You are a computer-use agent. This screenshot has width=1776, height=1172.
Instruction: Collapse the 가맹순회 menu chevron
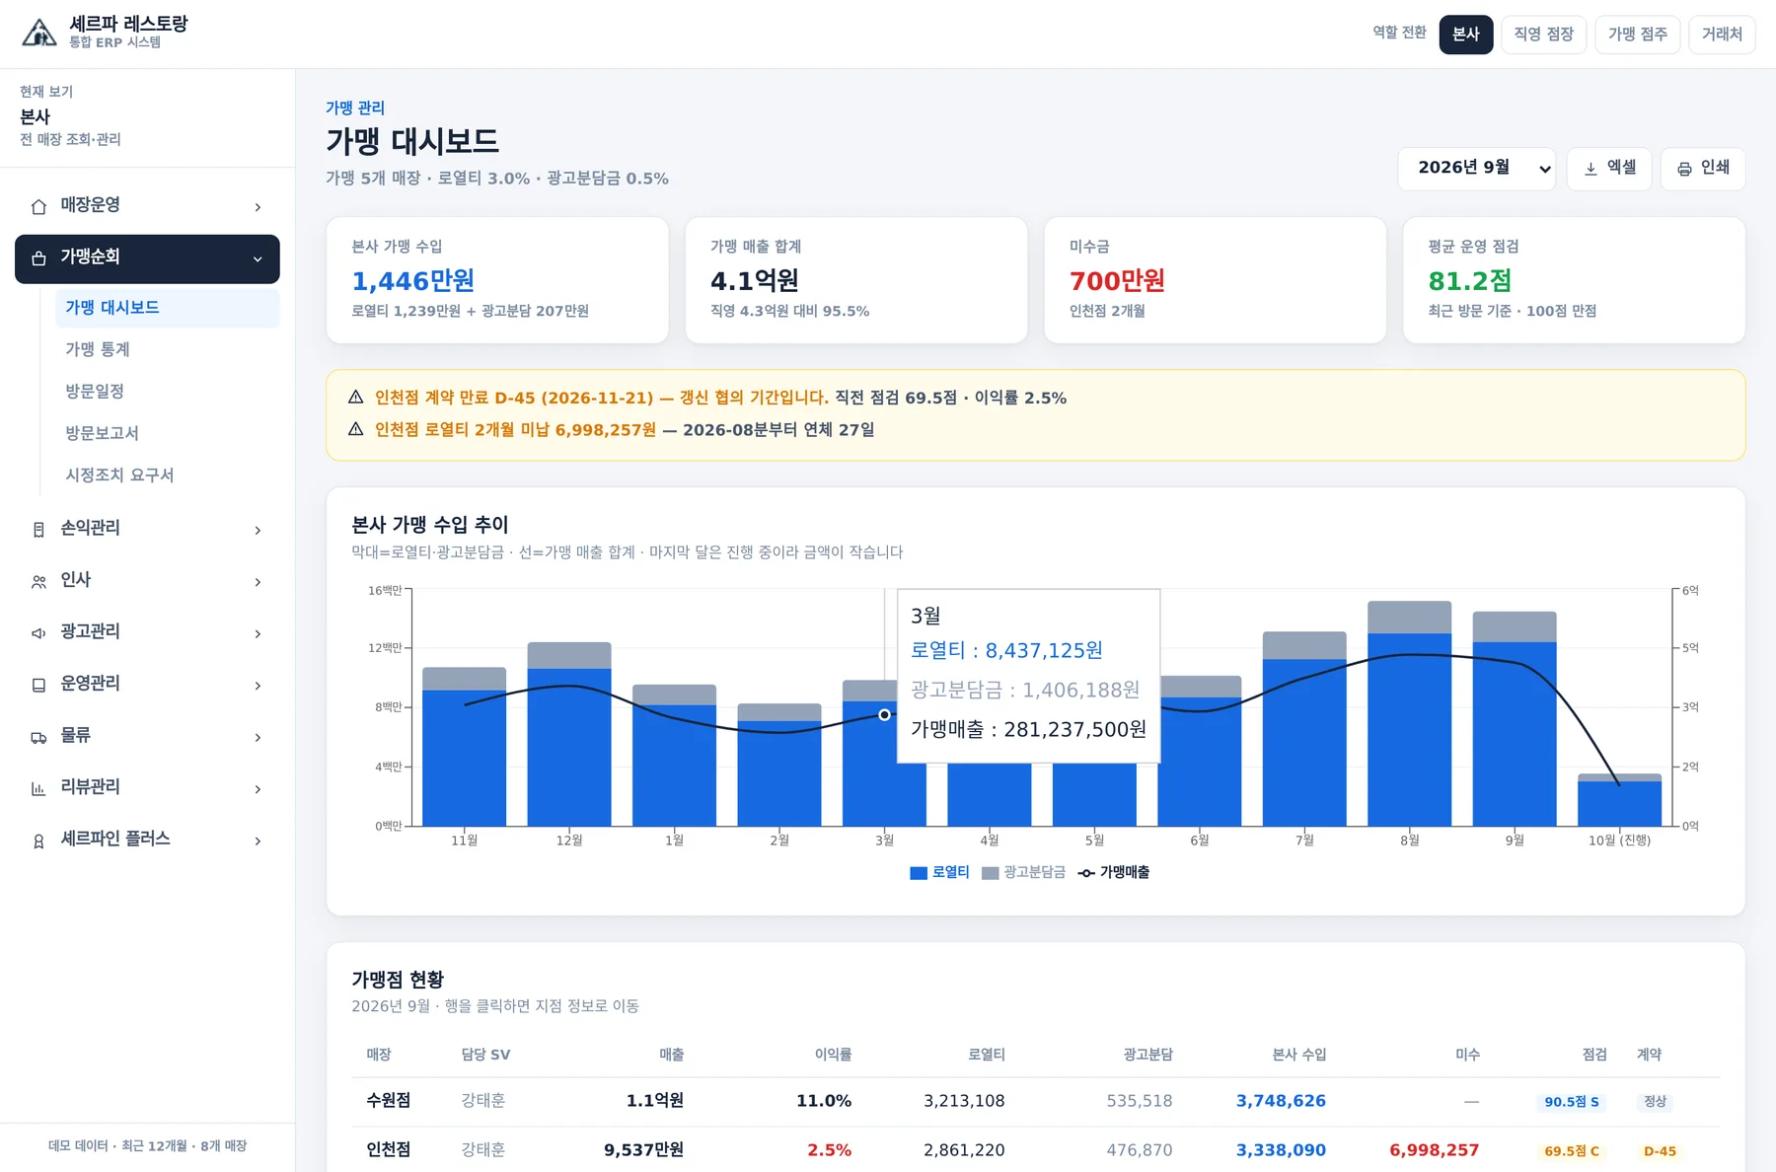258,259
